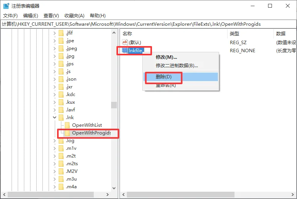Click the .kux folder icon
297x199 pixels.
[x=61, y=102]
